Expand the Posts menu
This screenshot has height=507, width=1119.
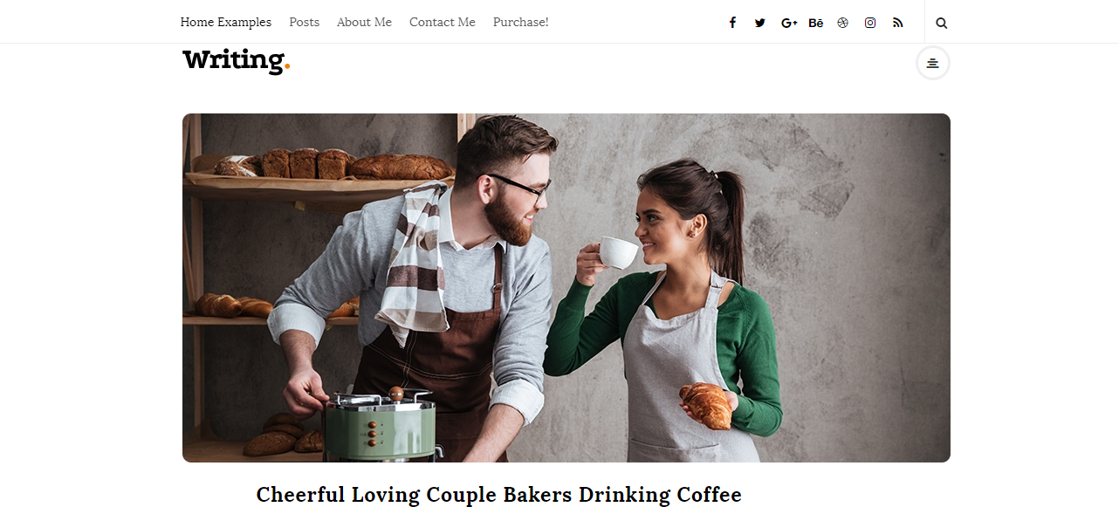(x=304, y=22)
